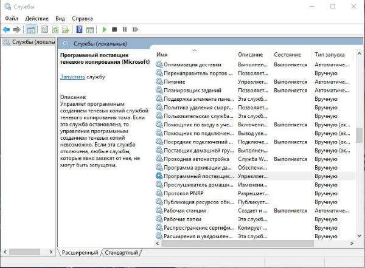This screenshot has width=365, height=268.
Task: Click the gear icon beside Рабочая станция
Action: click(x=159, y=210)
